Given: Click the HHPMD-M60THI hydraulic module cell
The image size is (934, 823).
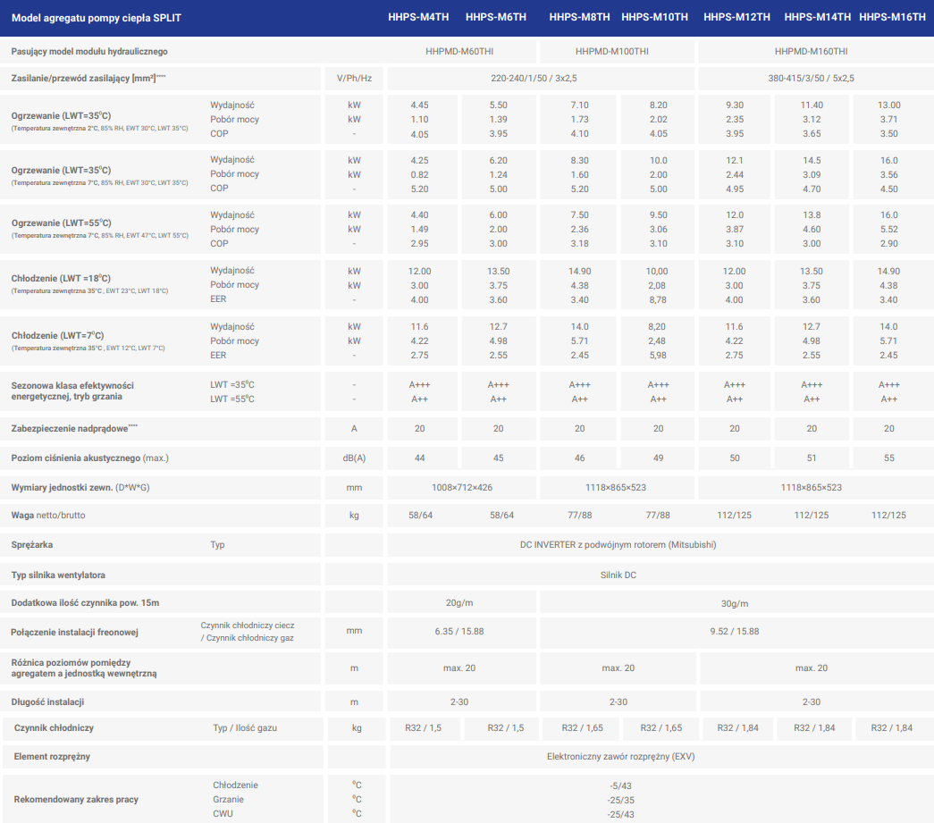Looking at the screenshot, I should click(459, 51).
